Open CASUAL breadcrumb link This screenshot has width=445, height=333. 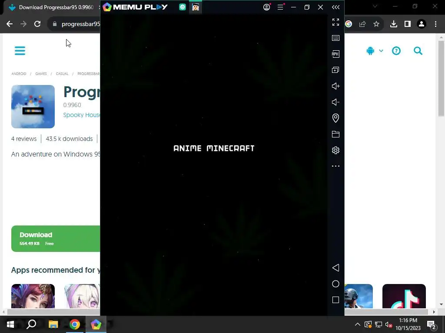pos(62,74)
